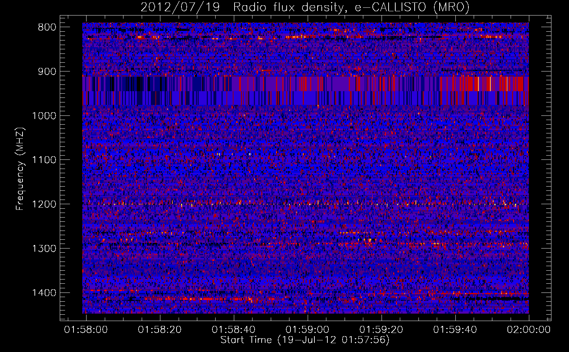569x352 pixels.
Task: Click the 'Start Time (19-Jul-12 01:57:56)' label
Action: (305, 340)
